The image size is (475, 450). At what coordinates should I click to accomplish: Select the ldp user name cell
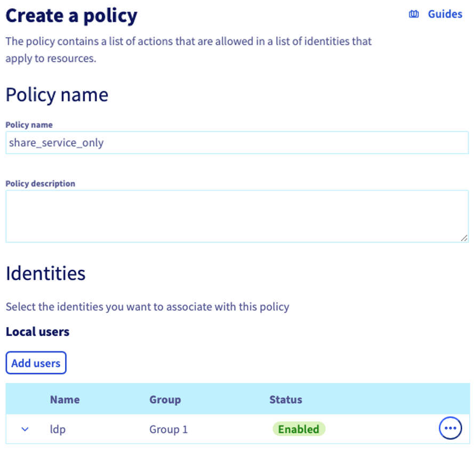point(58,429)
